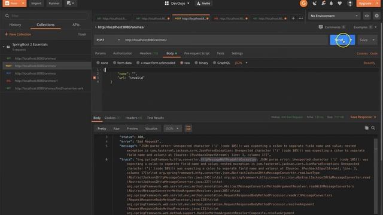
Task: Click the orange New button
Action: point(11,4)
